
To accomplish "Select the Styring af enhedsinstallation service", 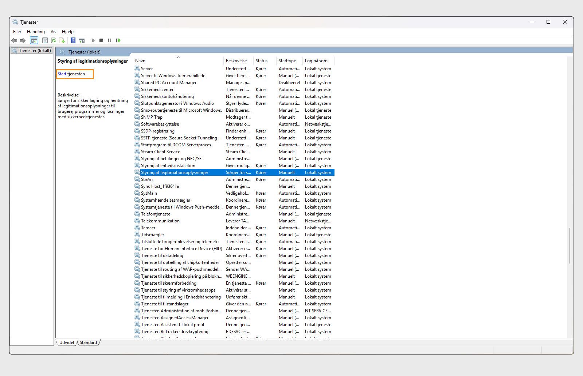I will (234, 165).
